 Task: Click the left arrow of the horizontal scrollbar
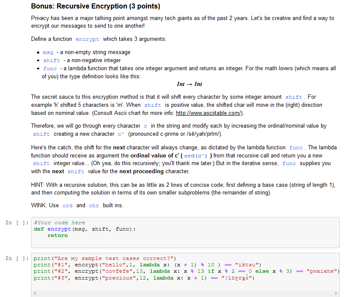(35, 293)
